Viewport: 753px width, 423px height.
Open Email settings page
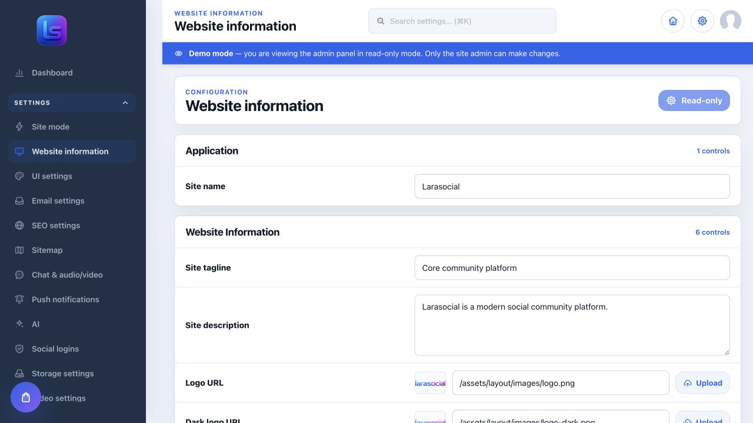click(72, 201)
